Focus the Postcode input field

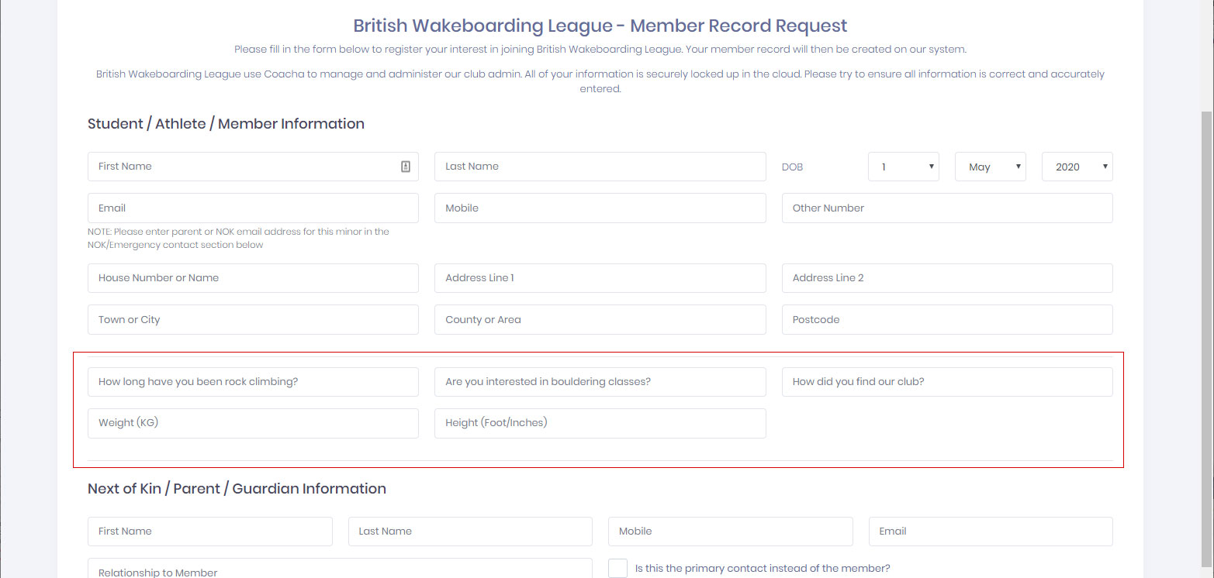tap(946, 320)
